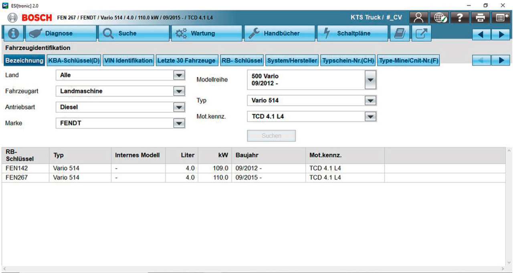Open the Schaltpläne section
This screenshot has width=513, height=273.
[x=353, y=34]
